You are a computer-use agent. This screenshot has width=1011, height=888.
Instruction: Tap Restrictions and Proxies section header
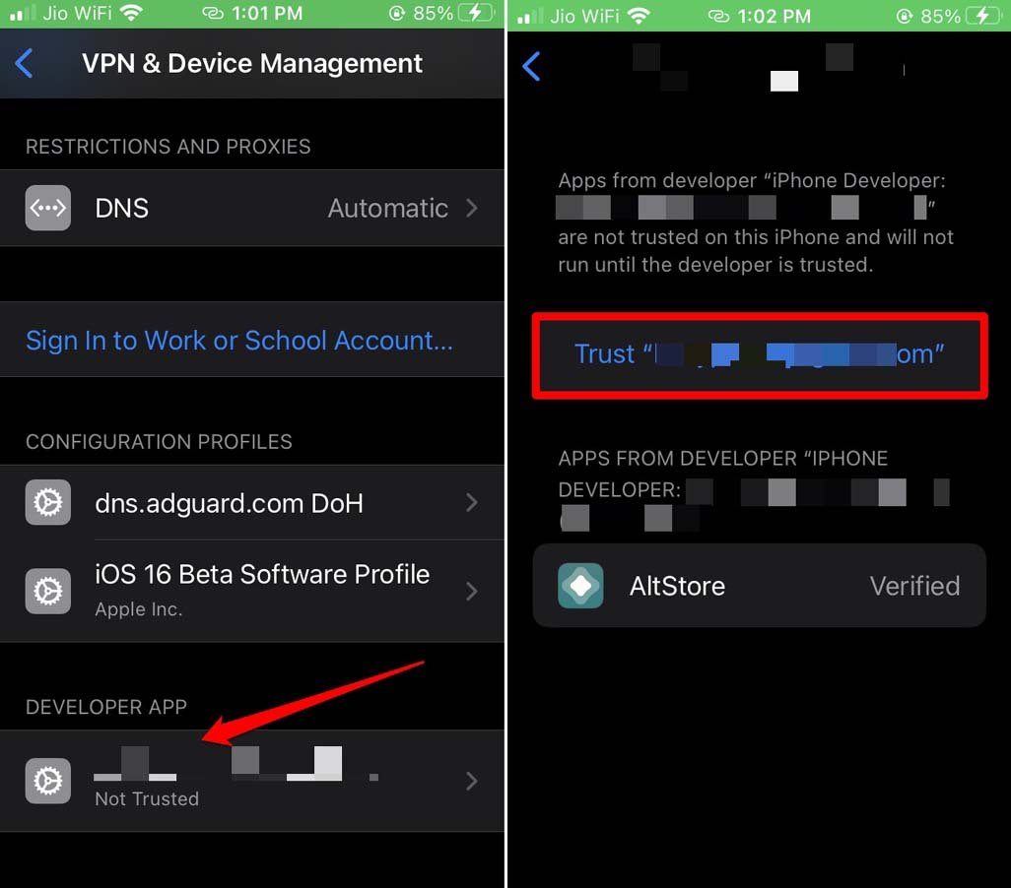point(168,147)
